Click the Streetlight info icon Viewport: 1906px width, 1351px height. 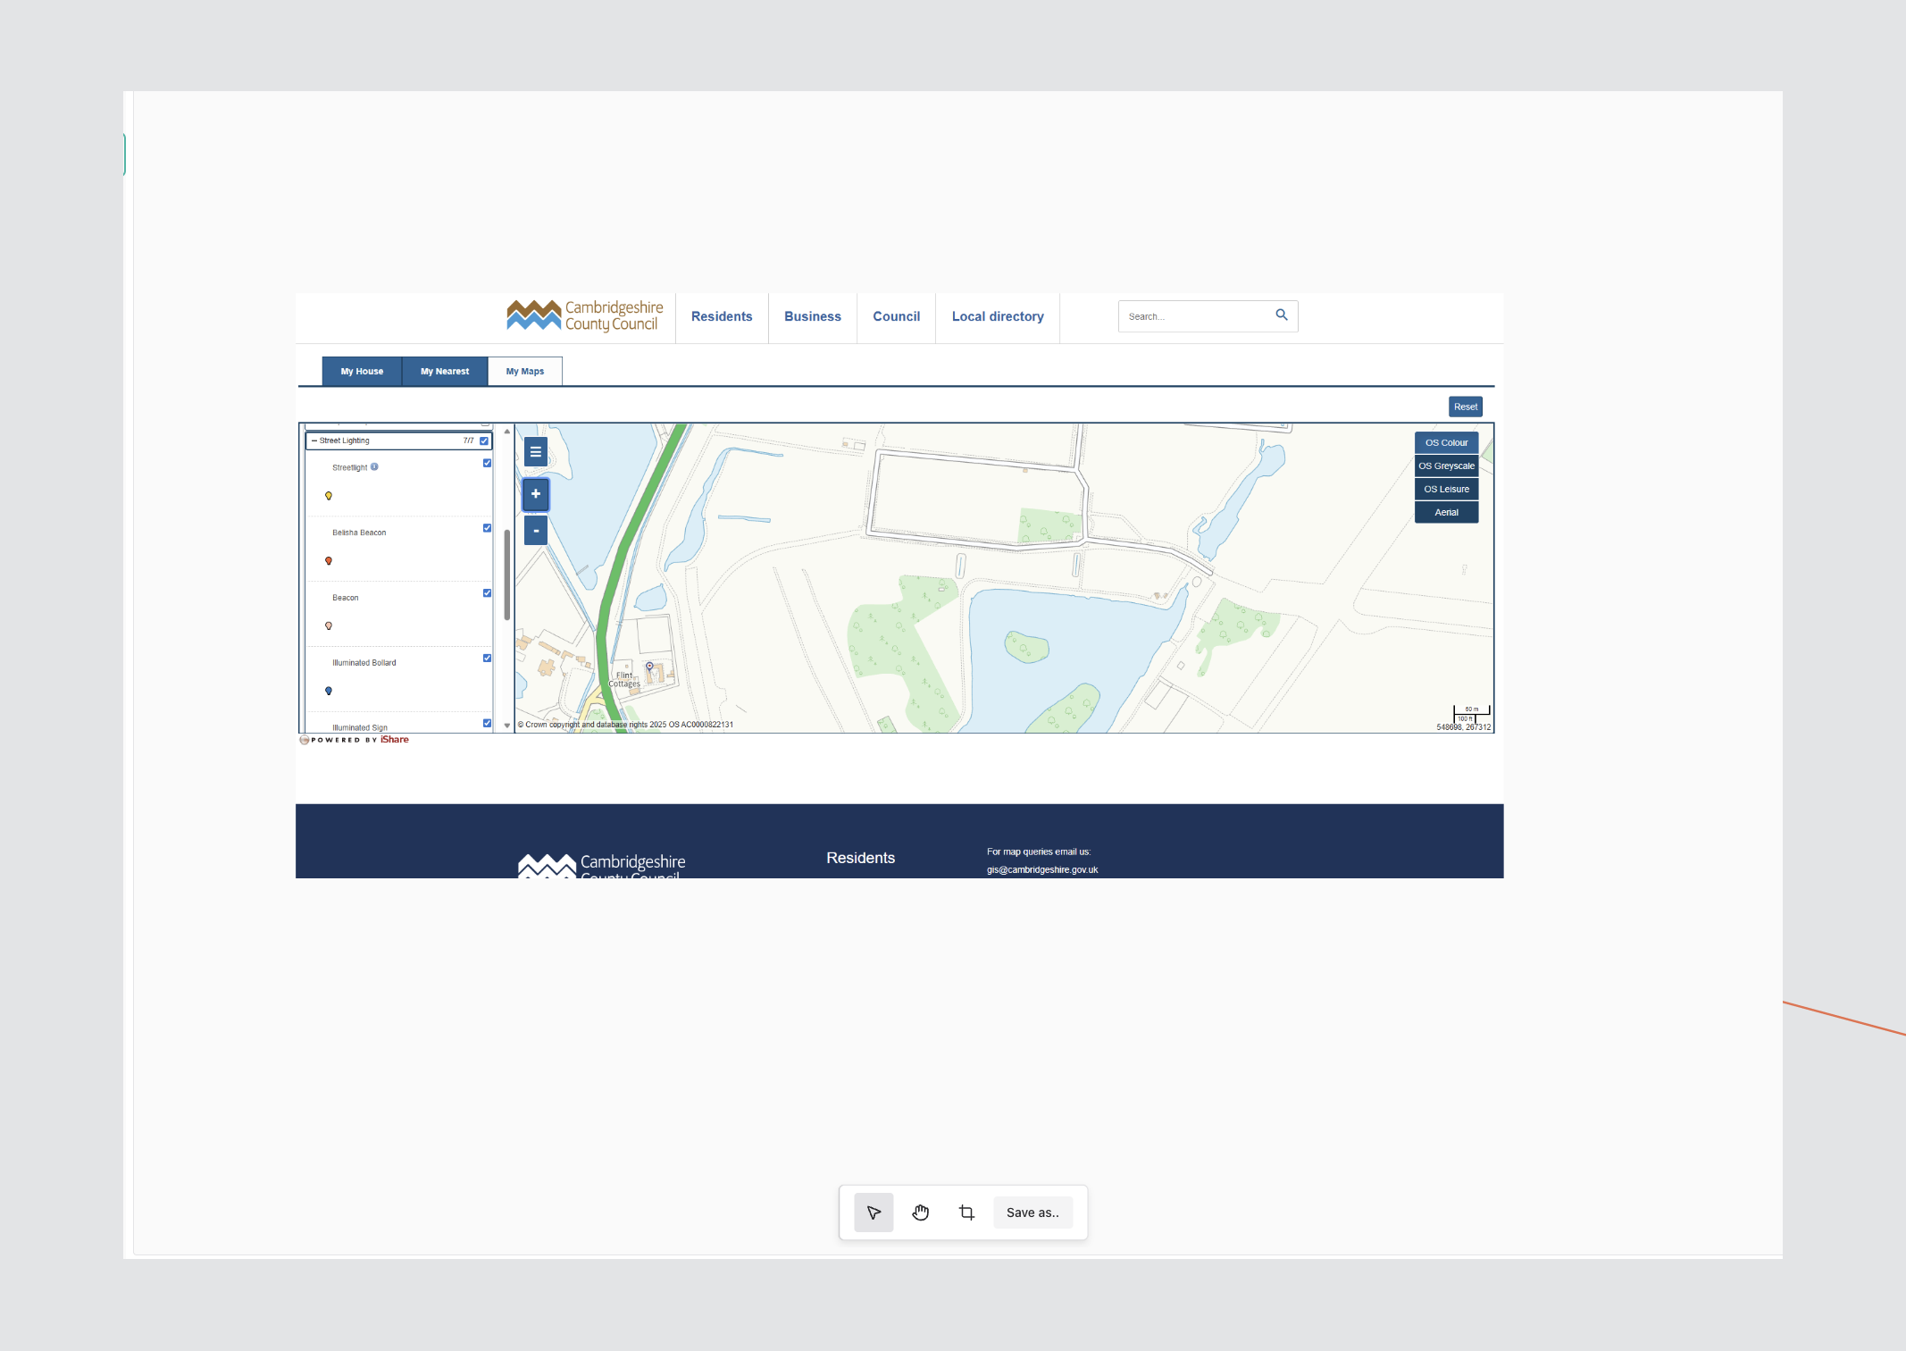click(374, 467)
